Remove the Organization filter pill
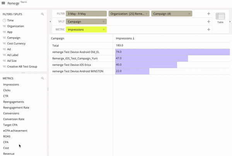 [x=146, y=14]
